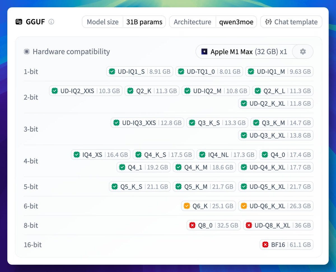Pick the Q4_1 19.2 GB variant
Image resolution: width=336 pixels, height=272 pixels.
(143, 167)
